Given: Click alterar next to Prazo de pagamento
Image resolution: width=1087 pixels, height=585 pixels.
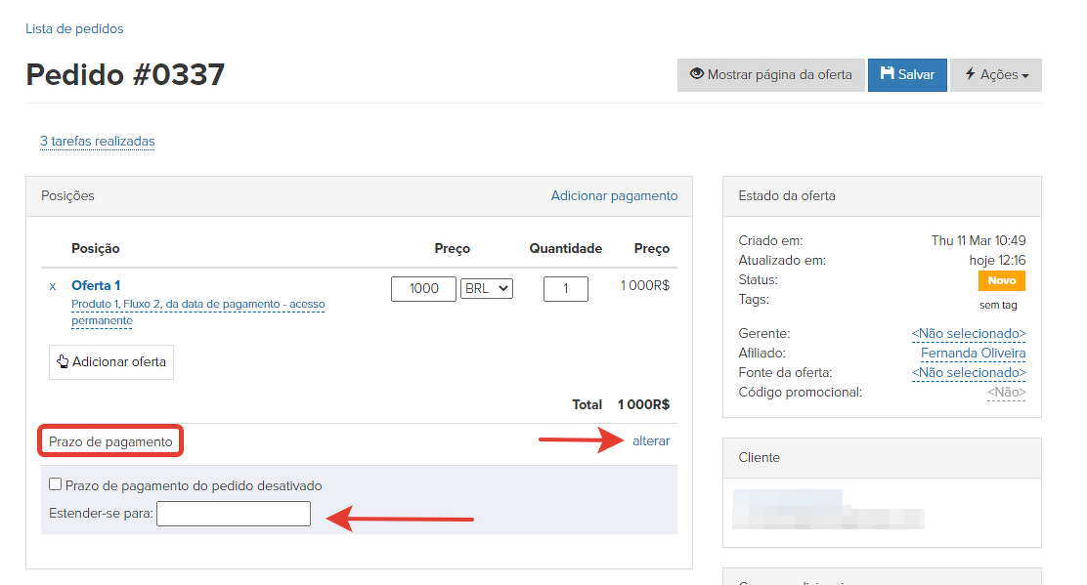Looking at the screenshot, I should 651,441.
